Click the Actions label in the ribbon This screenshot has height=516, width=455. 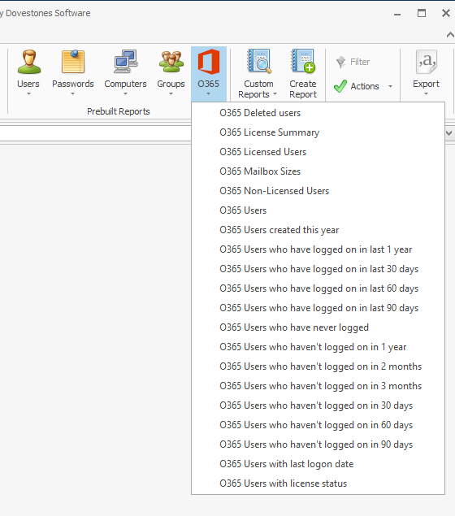point(365,86)
